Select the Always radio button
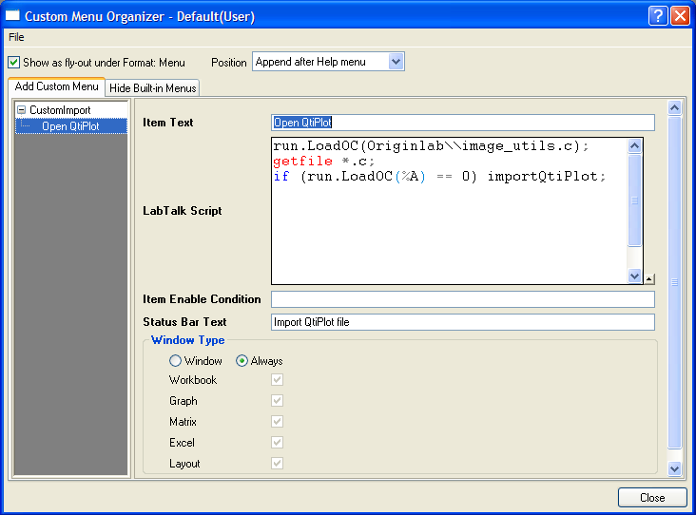 (x=242, y=361)
